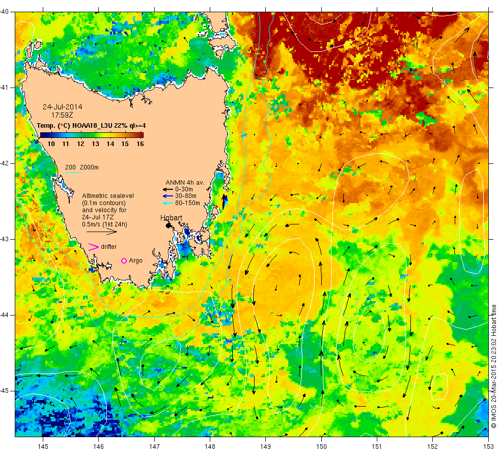
Task: Click the 80-150m depth label
Action: click(x=187, y=203)
